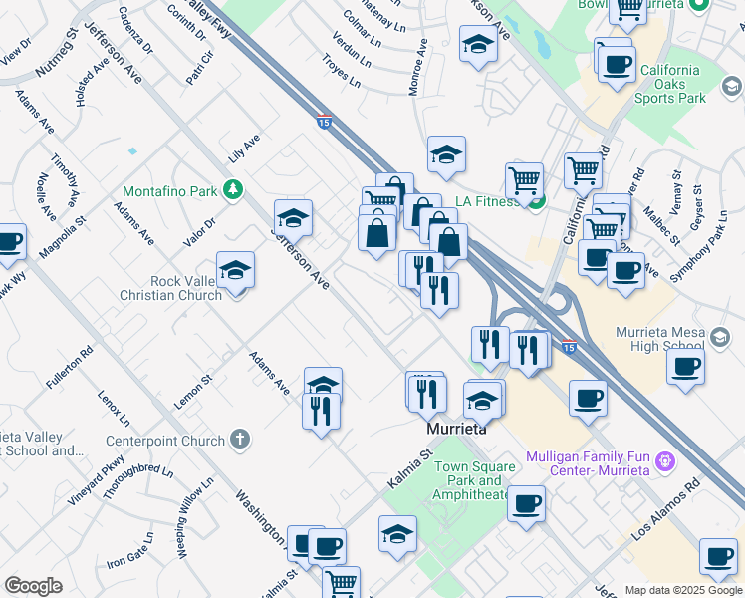
Task: Select the California Oaks Sports Park label
Action: pyautogui.click(x=670, y=84)
